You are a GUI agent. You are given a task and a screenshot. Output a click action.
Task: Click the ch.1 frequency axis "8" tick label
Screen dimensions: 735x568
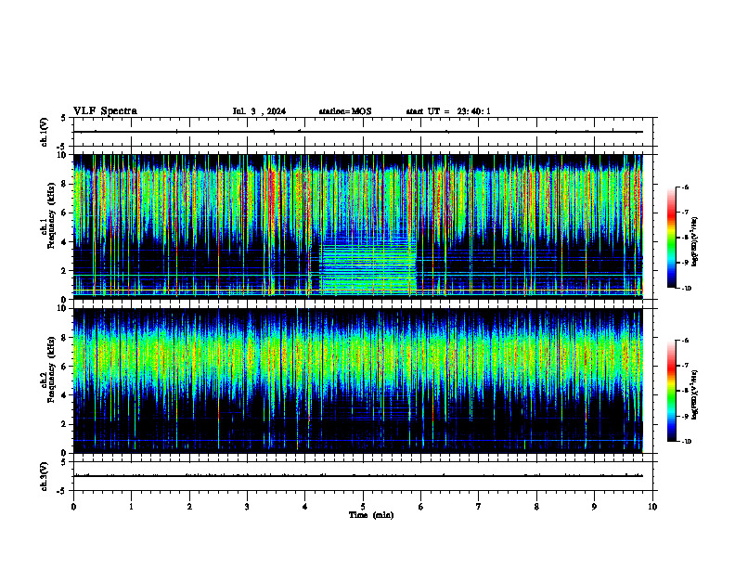pos(64,184)
